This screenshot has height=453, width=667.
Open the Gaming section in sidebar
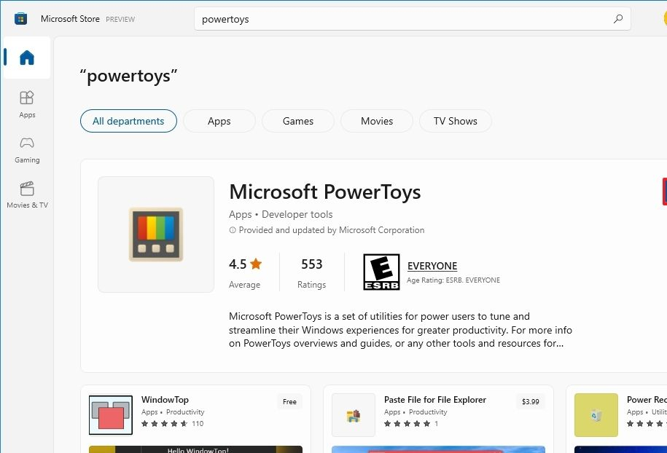(x=27, y=149)
